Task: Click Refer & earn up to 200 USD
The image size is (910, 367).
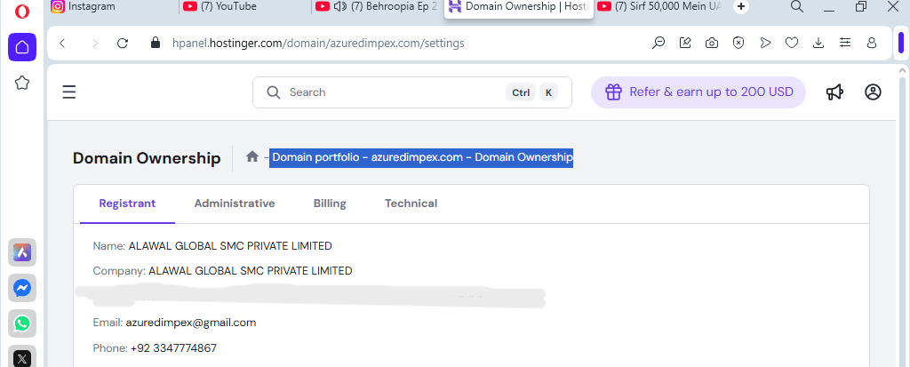Action: click(698, 92)
